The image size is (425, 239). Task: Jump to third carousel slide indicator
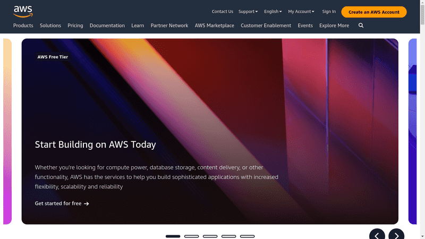click(x=210, y=236)
